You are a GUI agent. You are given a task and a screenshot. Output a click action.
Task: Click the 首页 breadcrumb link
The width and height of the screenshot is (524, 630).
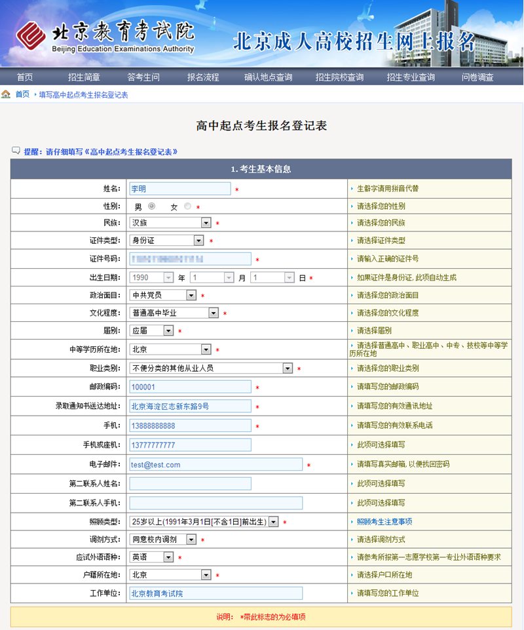tap(22, 94)
